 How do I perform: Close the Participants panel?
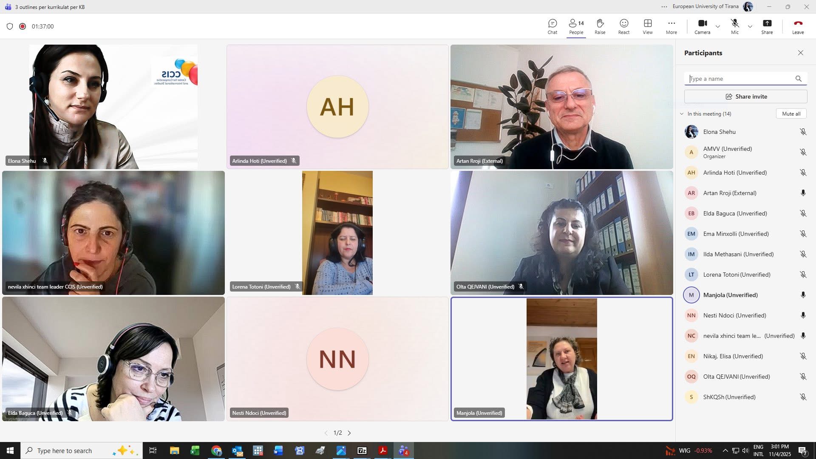point(800,53)
